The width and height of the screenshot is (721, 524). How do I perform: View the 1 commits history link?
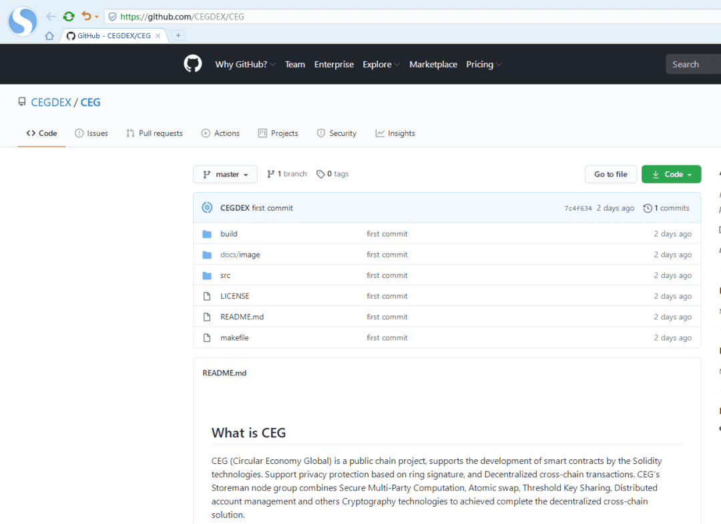point(666,208)
